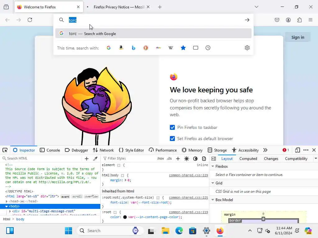Open the Storage tab
Screen dimensions: 318x238
tap(217, 150)
